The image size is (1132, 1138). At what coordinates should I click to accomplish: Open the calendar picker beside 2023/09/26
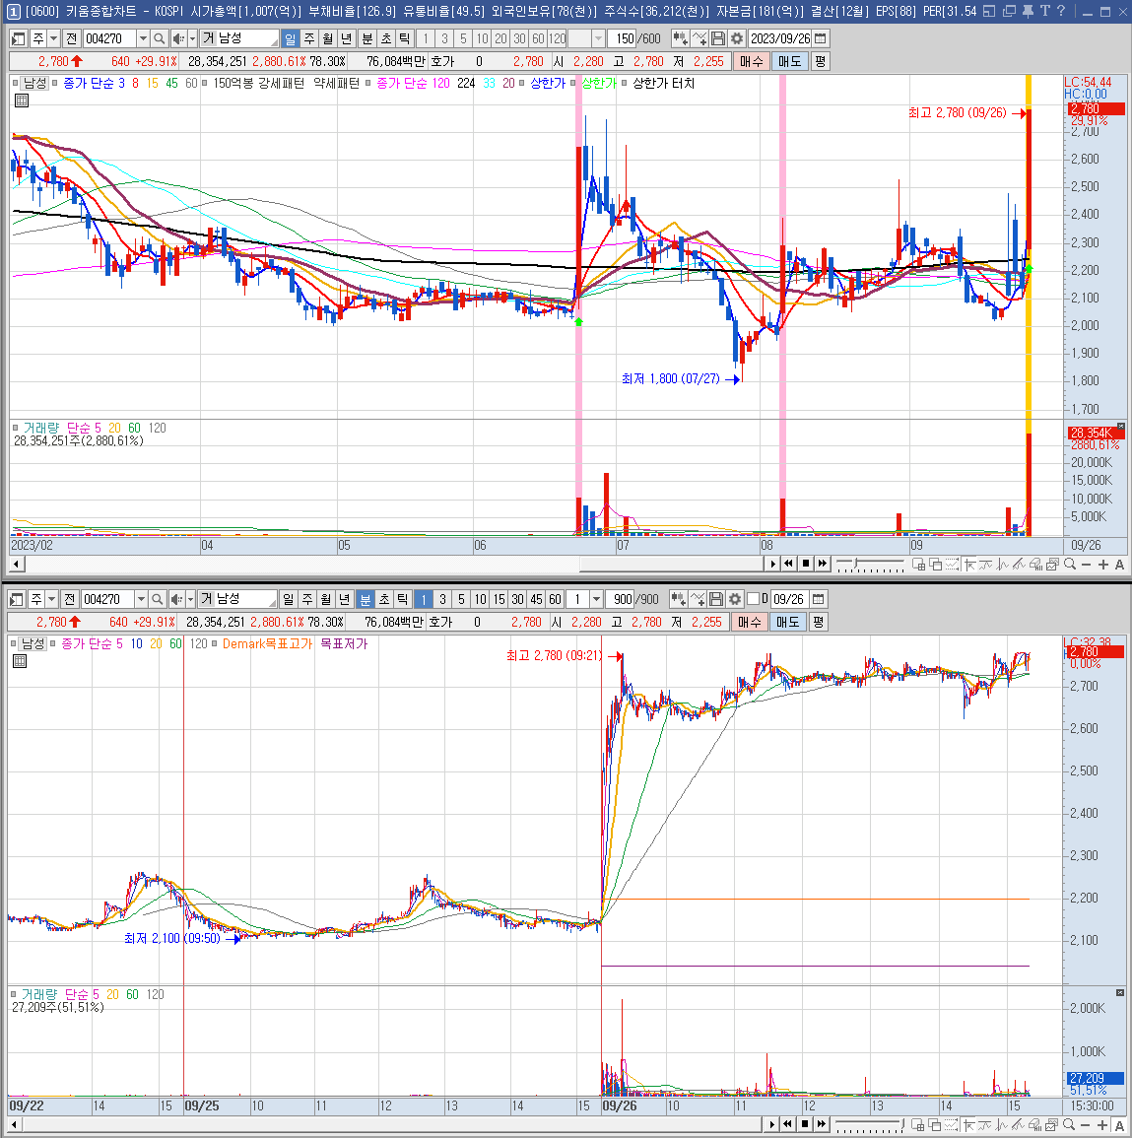click(x=820, y=38)
